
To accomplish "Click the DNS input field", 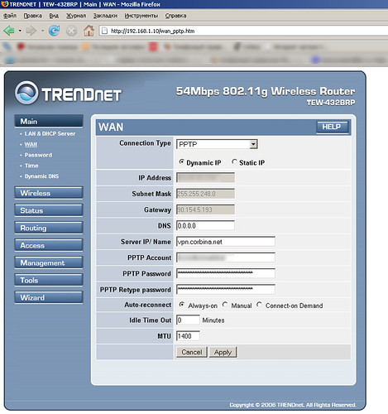I will (205, 225).
